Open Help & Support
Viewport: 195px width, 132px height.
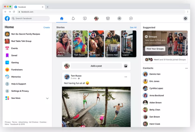pos(19,84)
